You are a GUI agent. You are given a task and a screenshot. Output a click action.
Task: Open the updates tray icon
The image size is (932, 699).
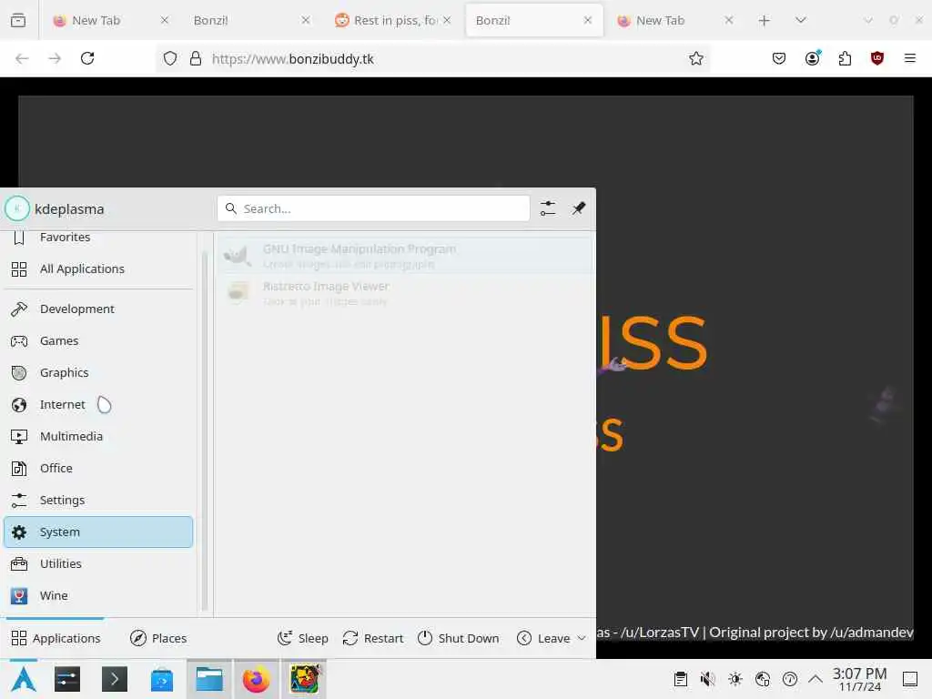tap(790, 679)
